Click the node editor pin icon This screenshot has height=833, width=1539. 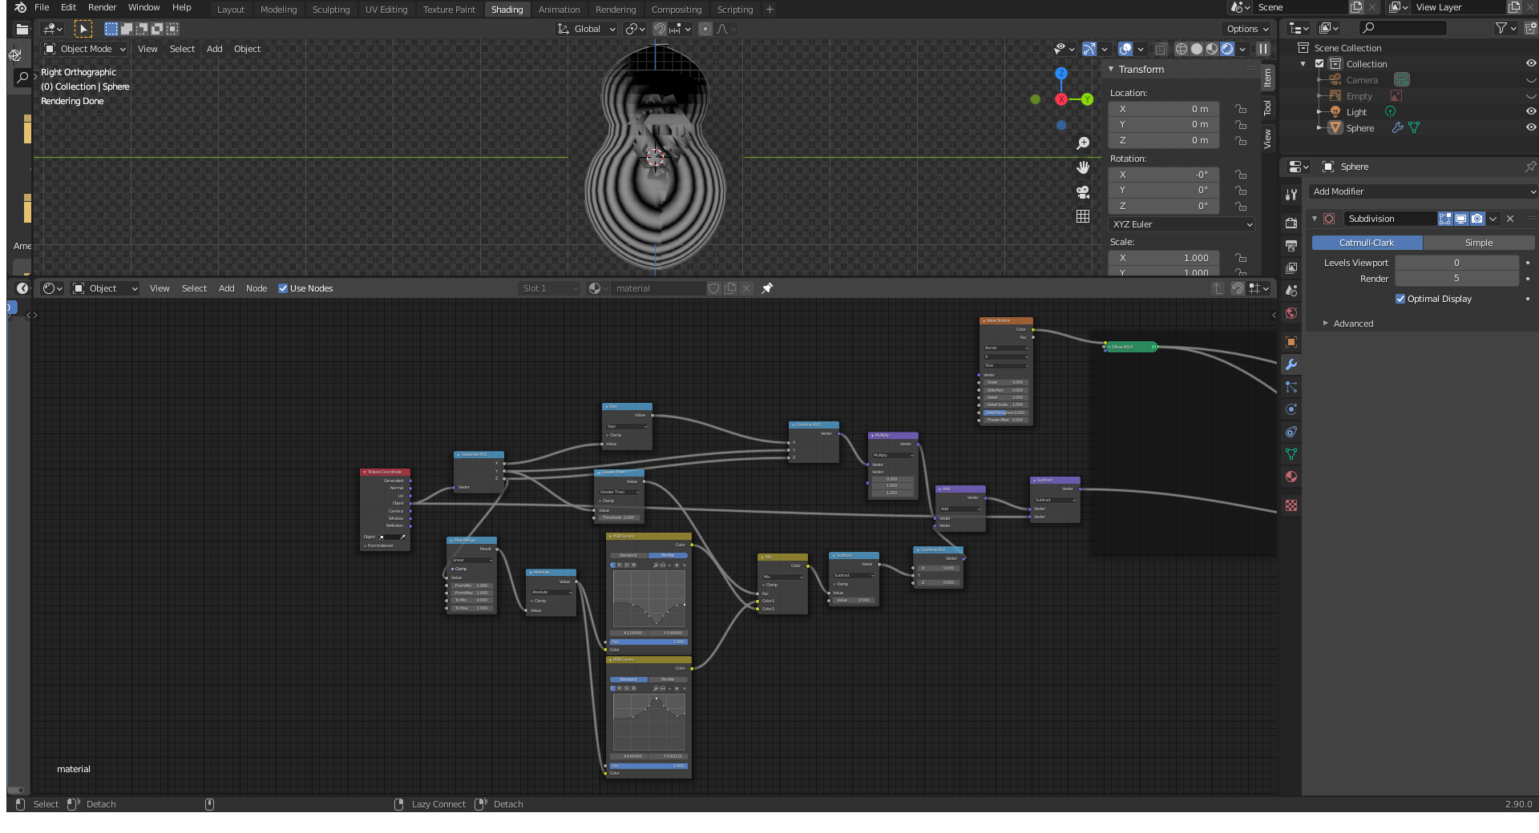point(767,288)
